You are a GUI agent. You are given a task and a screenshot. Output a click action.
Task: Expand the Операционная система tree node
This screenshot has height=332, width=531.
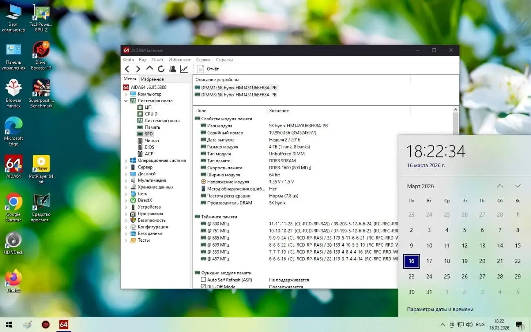(126, 160)
